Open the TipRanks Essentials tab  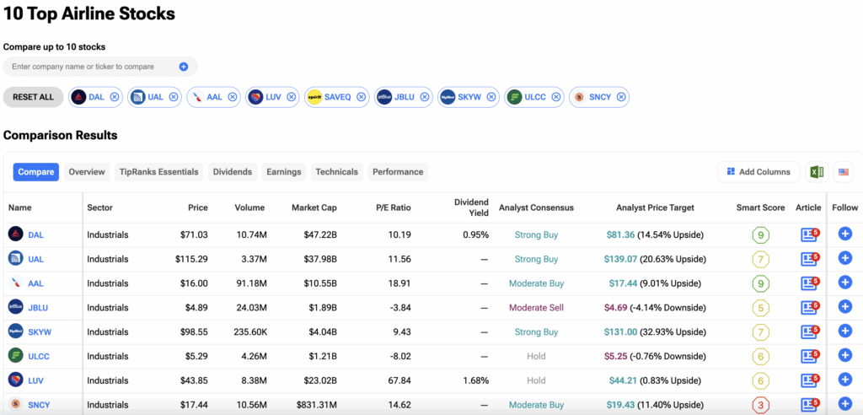[x=158, y=172]
